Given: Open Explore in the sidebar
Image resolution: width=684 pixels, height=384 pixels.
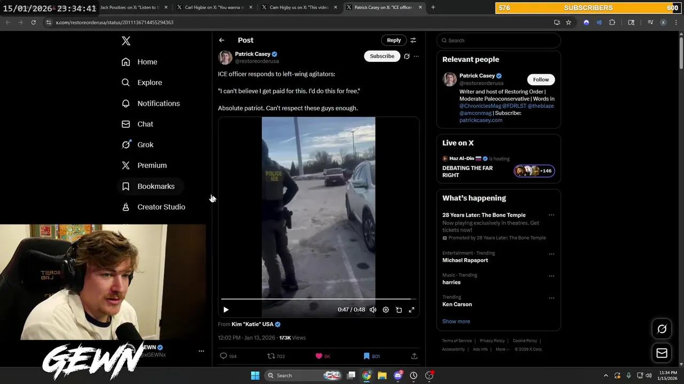Looking at the screenshot, I should tap(142, 83).
